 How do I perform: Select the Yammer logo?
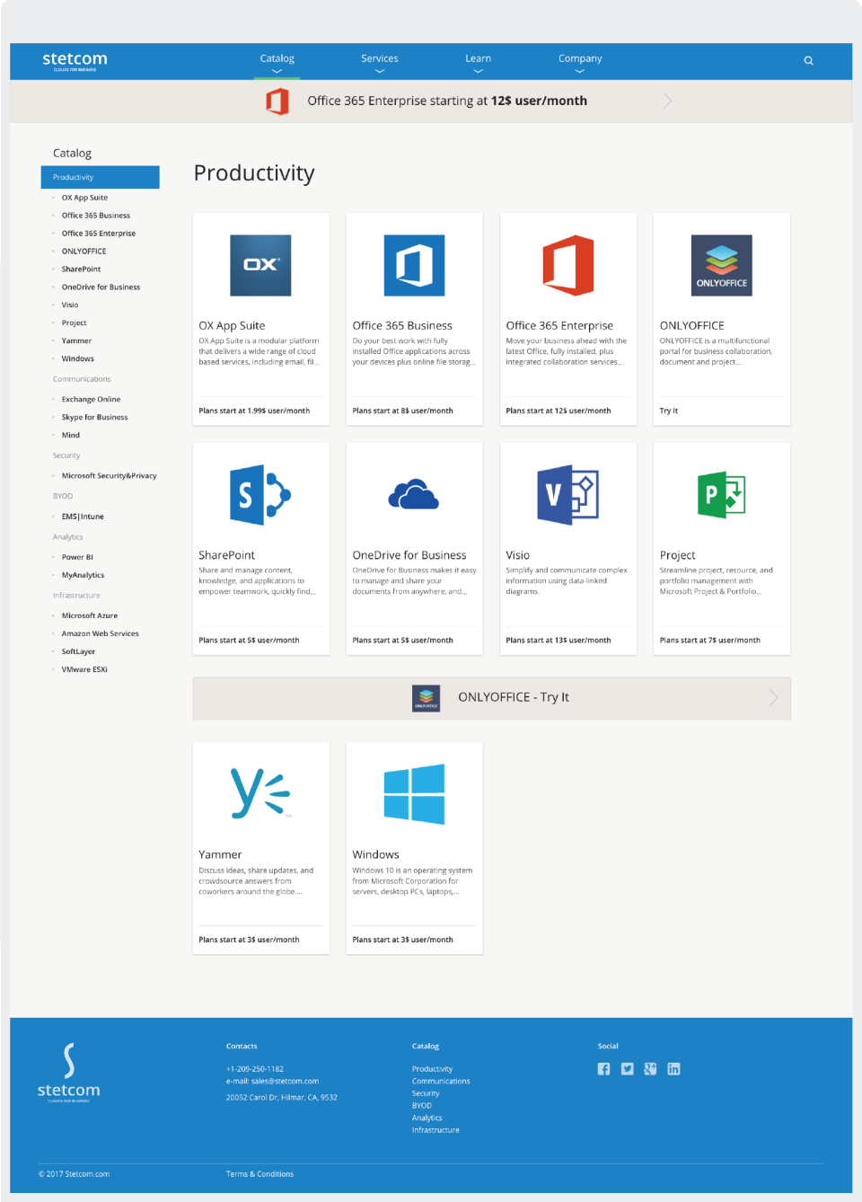coord(260,794)
